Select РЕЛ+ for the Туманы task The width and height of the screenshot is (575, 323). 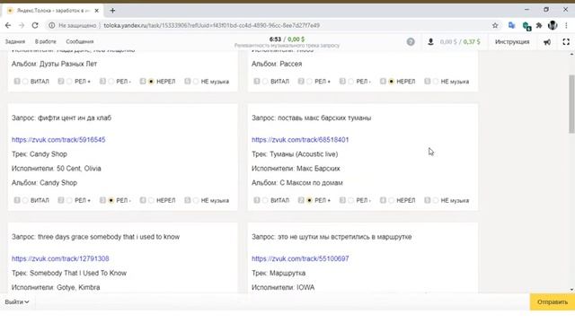pyautogui.click(x=309, y=200)
